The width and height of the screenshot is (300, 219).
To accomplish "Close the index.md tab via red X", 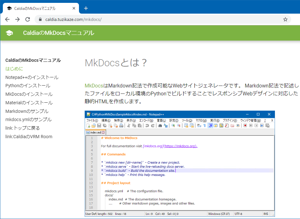I will click(x=103, y=132).
